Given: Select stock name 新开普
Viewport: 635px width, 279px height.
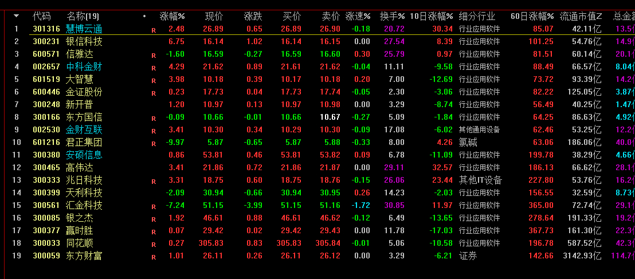Looking at the screenshot, I should [79, 104].
